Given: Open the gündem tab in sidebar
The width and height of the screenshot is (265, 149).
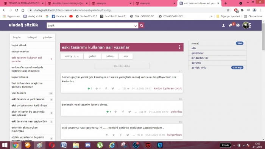Looking at the screenshot, I should pyautogui.click(x=48, y=37).
